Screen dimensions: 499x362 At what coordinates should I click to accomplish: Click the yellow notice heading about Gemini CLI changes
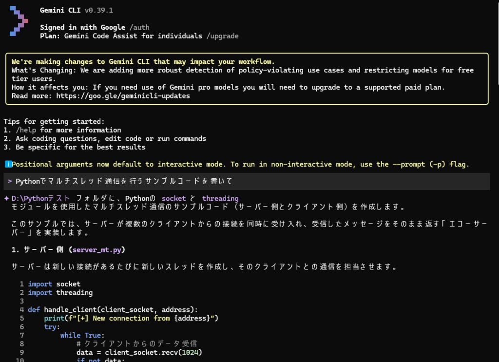click(143, 62)
